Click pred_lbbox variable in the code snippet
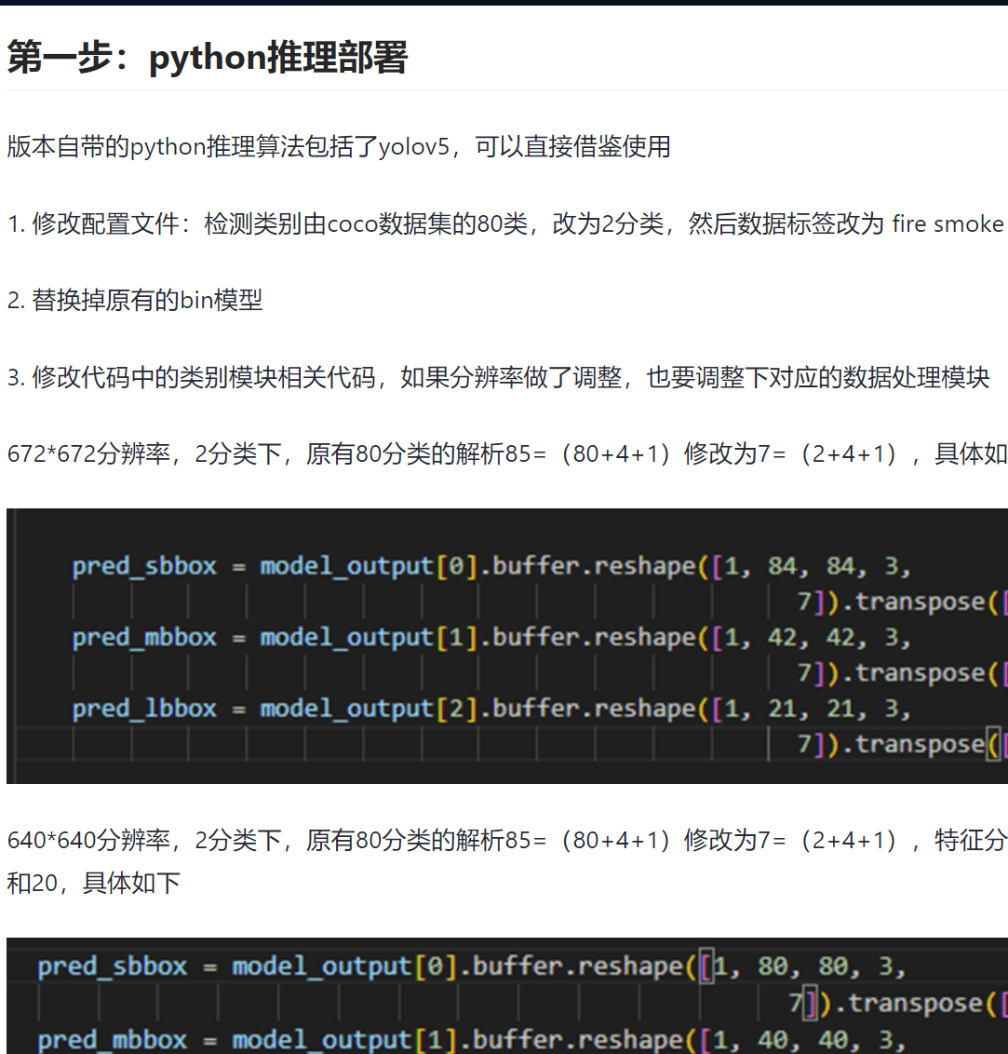The image size is (1008, 1054). [x=144, y=709]
